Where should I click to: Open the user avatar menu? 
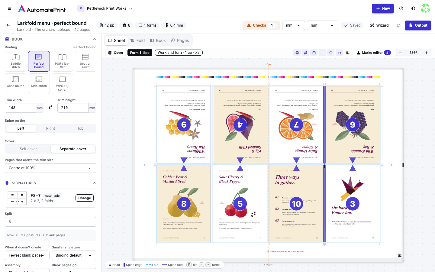(425, 8)
